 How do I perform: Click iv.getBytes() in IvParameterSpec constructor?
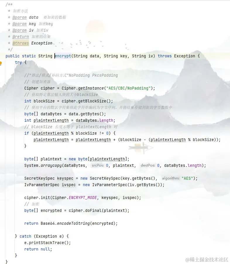point(145,185)
